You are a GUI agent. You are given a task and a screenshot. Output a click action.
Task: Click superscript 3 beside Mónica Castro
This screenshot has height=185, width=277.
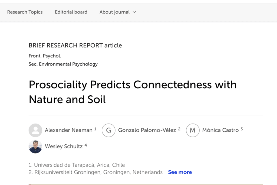pyautogui.click(x=242, y=129)
